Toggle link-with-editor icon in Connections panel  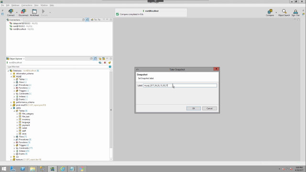87,20
